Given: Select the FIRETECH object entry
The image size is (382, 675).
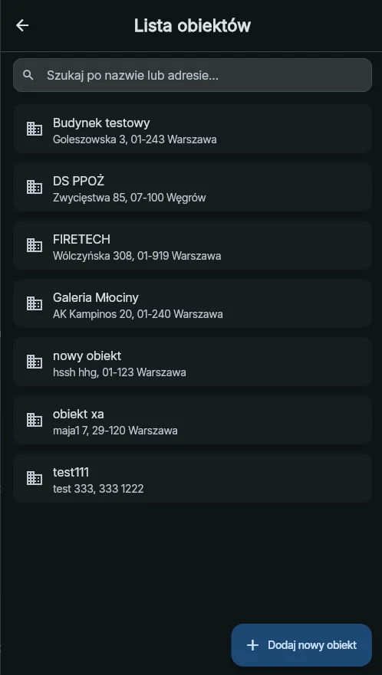Looking at the screenshot, I should (193, 245).
